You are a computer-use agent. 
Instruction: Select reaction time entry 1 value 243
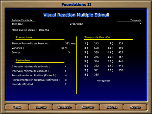coord(97,43)
